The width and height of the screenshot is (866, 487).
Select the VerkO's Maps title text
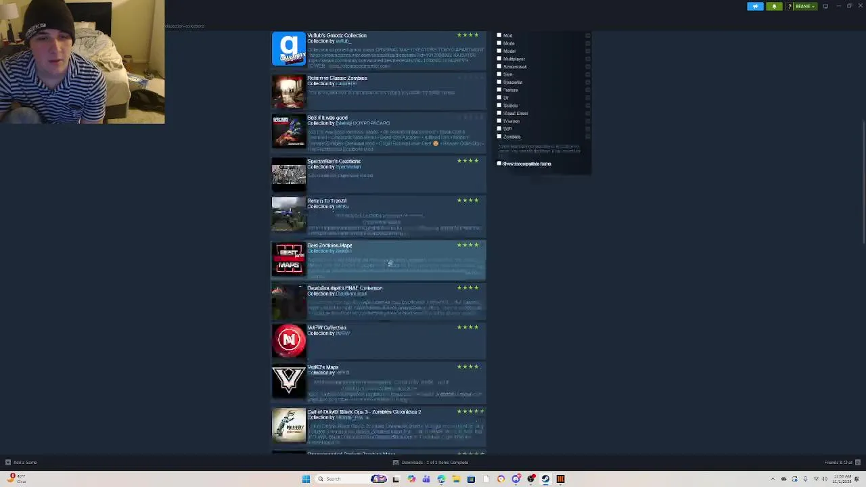(x=323, y=367)
